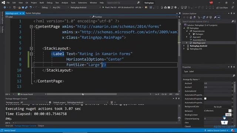Switch to the Output tab
Viewport: 237px width, 133px height.
point(41,126)
